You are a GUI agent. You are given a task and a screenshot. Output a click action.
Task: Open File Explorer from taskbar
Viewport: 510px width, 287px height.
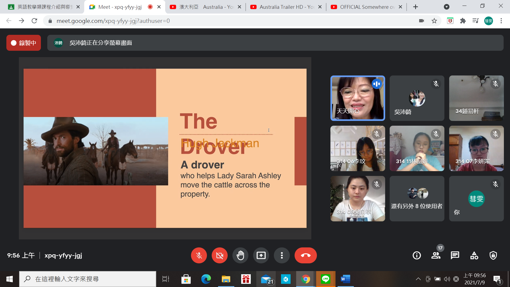tap(226, 279)
